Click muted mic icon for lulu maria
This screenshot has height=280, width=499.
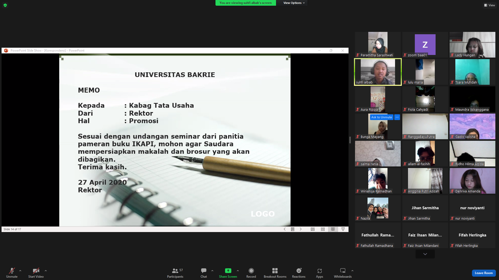click(405, 82)
